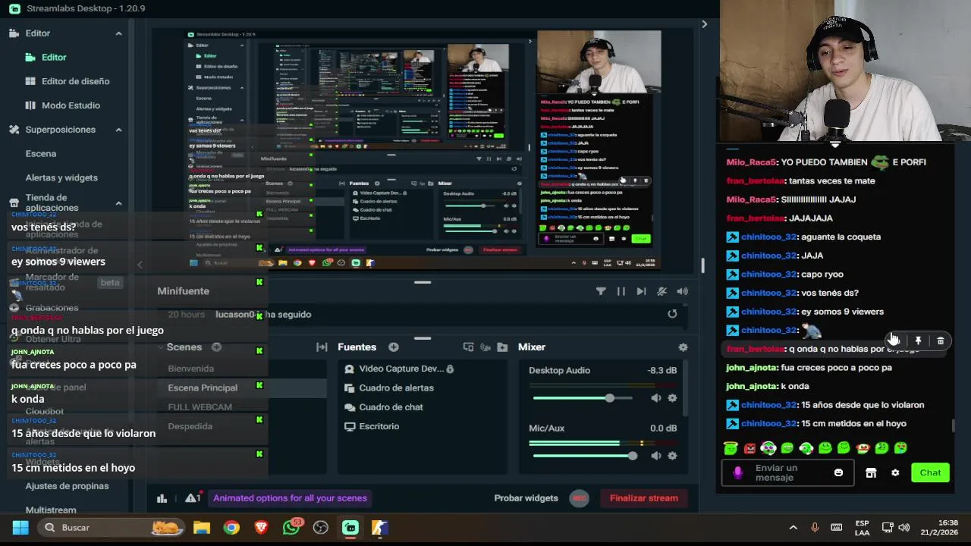Toggle lock on Video Capture Device source
The height and width of the screenshot is (546, 971).
(x=450, y=369)
